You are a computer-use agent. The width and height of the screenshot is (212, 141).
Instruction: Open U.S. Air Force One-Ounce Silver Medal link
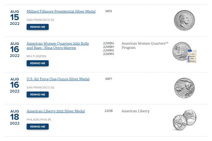58,79
